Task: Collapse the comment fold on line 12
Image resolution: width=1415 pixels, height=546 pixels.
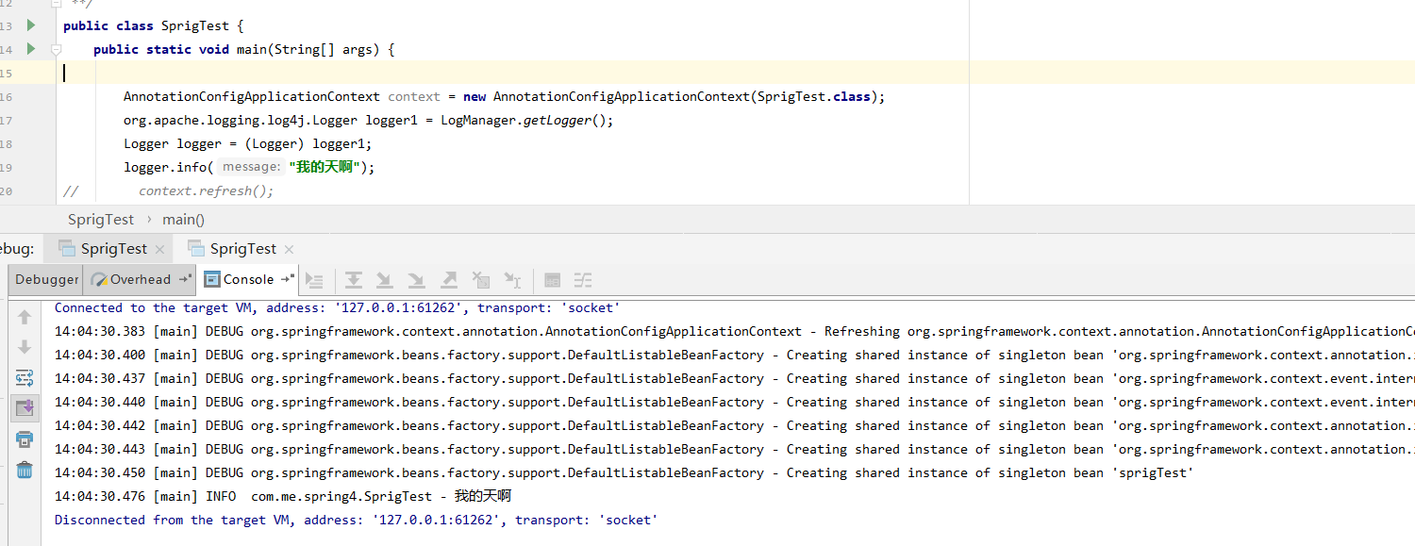Action: (x=55, y=4)
